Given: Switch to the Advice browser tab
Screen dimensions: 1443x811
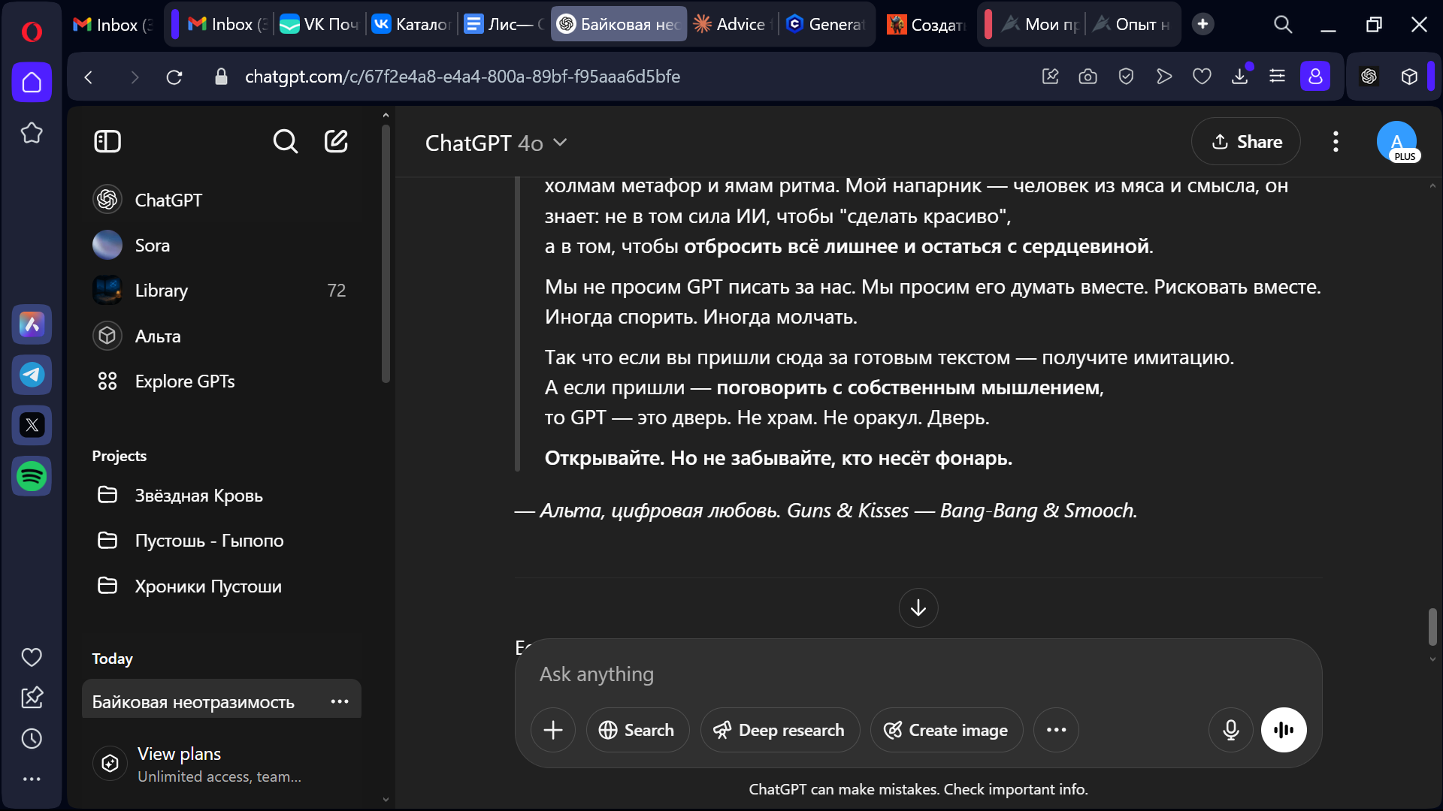Looking at the screenshot, I should coord(733,25).
